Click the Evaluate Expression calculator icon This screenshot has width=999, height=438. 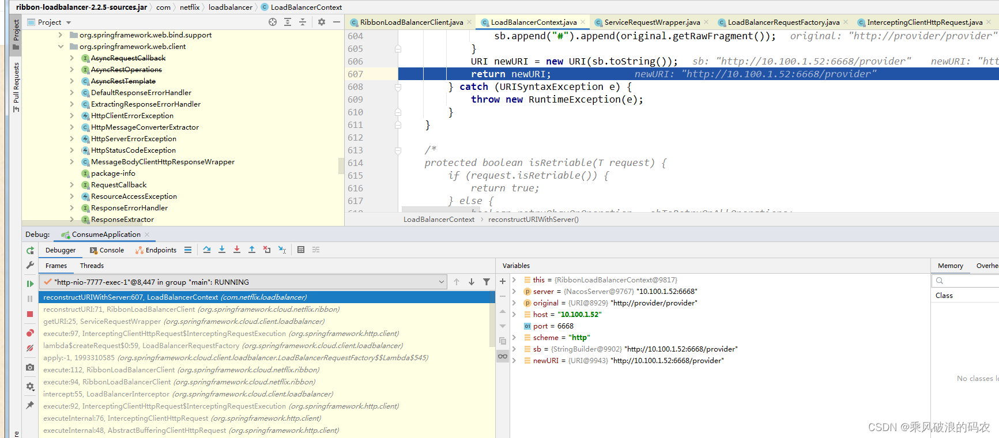pos(301,250)
